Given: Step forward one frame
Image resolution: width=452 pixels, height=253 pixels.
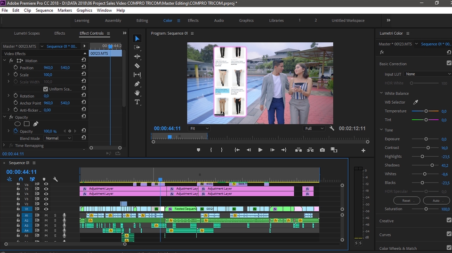Looking at the screenshot, I should pos(272,150).
